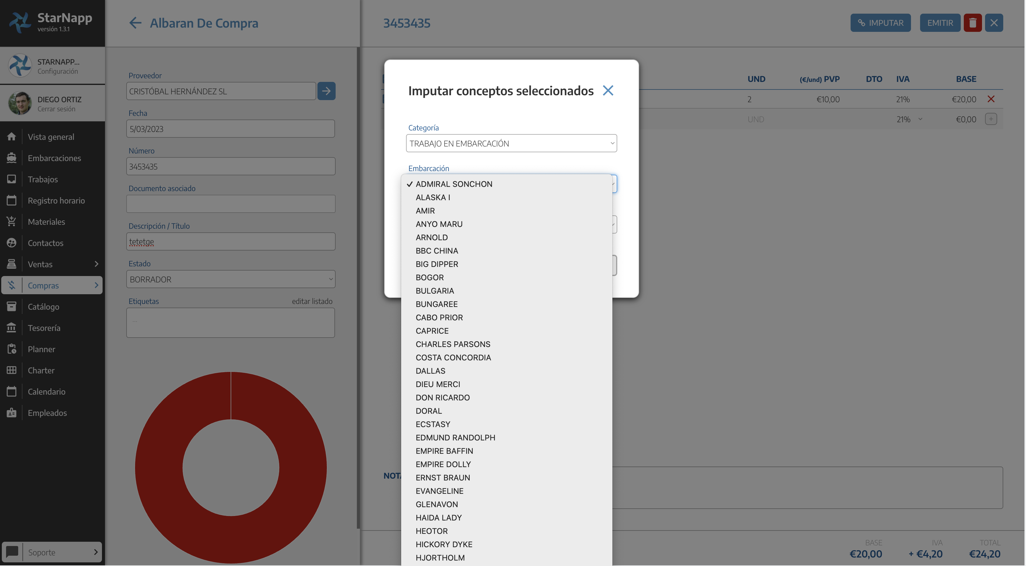Close the Imputar conceptos dialog
This screenshot has height=566, width=1026.
click(608, 90)
